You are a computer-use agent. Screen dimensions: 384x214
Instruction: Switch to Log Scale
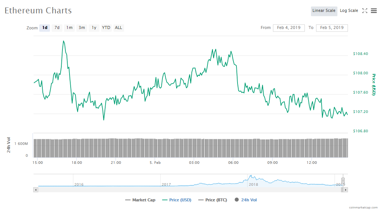(x=349, y=11)
